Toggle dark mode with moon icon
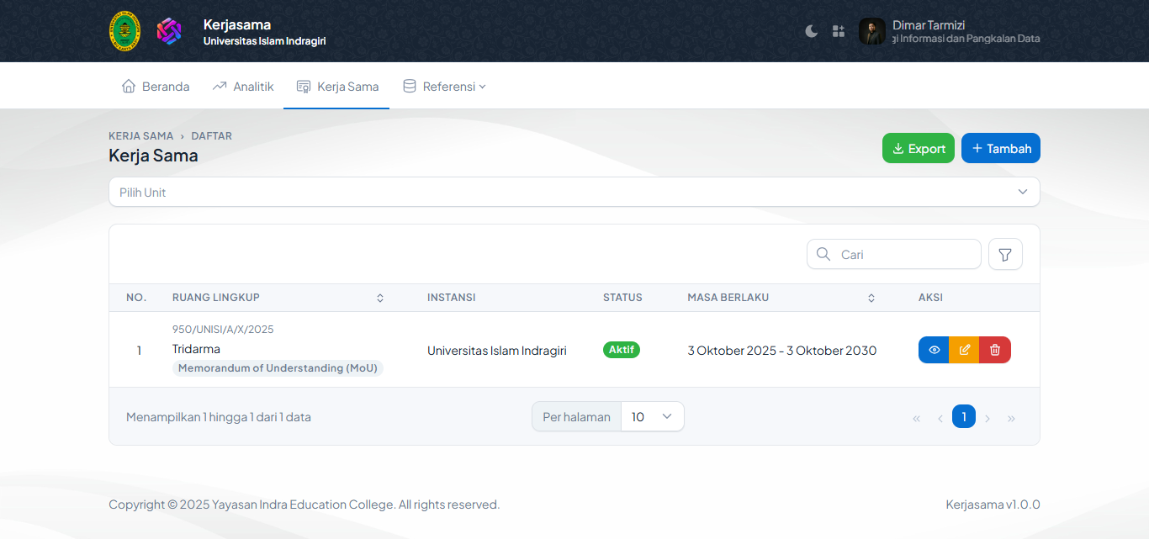Image resolution: width=1149 pixels, height=539 pixels. click(x=811, y=31)
